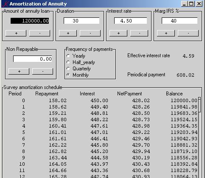Click the Effective interest rate label
The width and height of the screenshot is (205, 178).
149,56
